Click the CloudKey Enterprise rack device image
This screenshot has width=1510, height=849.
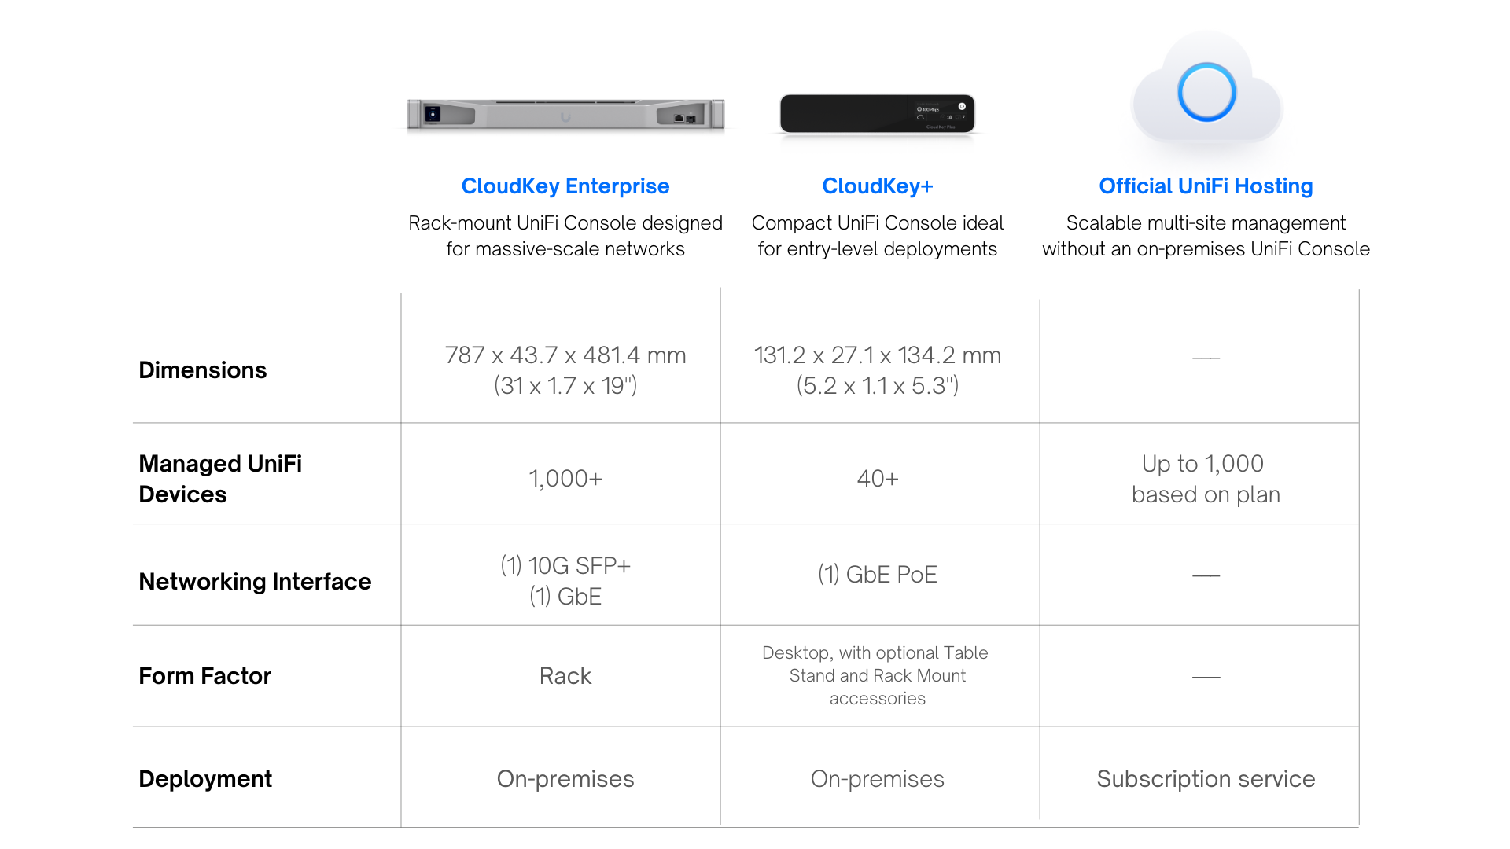tap(565, 115)
